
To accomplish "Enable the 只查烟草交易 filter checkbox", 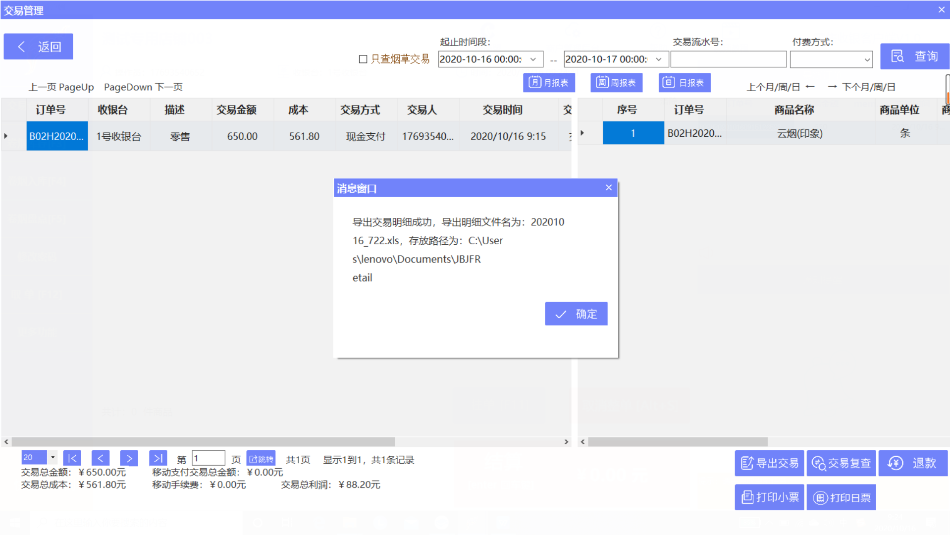I will pyautogui.click(x=362, y=59).
